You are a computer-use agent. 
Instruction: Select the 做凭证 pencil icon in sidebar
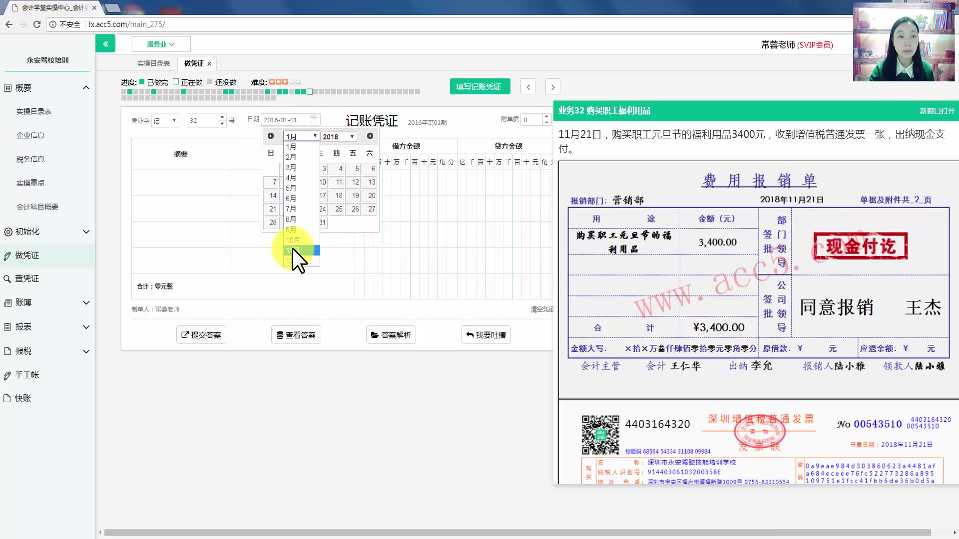(7, 255)
